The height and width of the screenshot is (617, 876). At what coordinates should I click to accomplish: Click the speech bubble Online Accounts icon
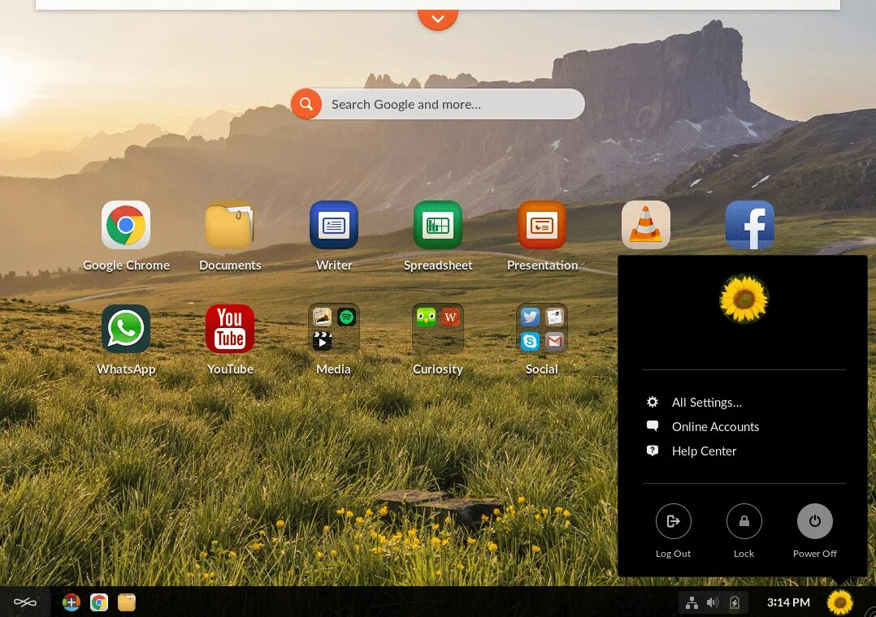652,426
